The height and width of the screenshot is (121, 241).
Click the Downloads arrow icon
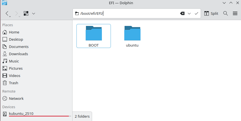point(5,54)
